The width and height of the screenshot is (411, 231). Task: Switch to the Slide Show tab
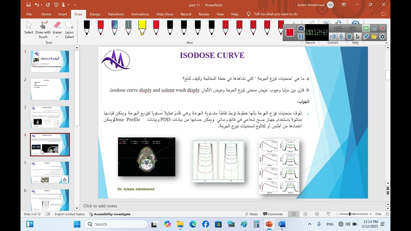pos(165,14)
